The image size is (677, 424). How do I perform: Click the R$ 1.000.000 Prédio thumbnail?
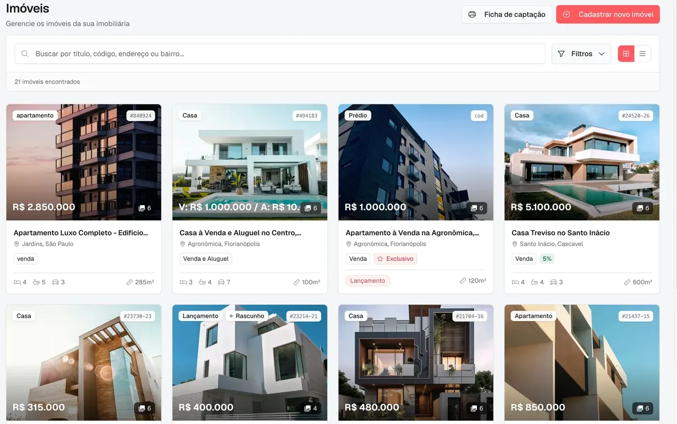click(x=416, y=162)
